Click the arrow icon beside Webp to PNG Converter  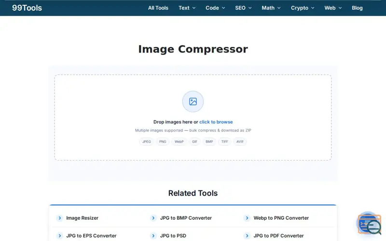[x=247, y=218]
